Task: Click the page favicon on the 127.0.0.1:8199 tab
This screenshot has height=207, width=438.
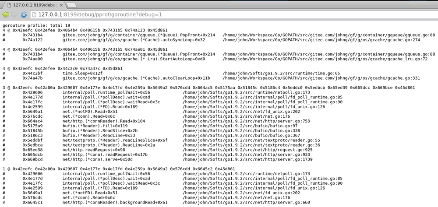Action: (x=8, y=4)
